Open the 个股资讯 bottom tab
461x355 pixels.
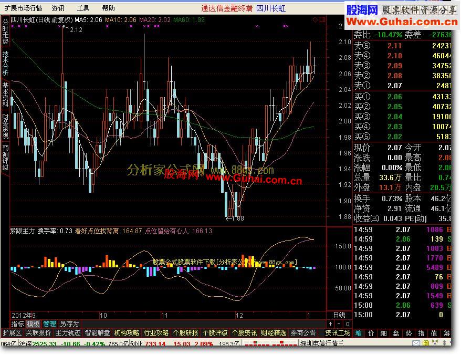point(244,333)
